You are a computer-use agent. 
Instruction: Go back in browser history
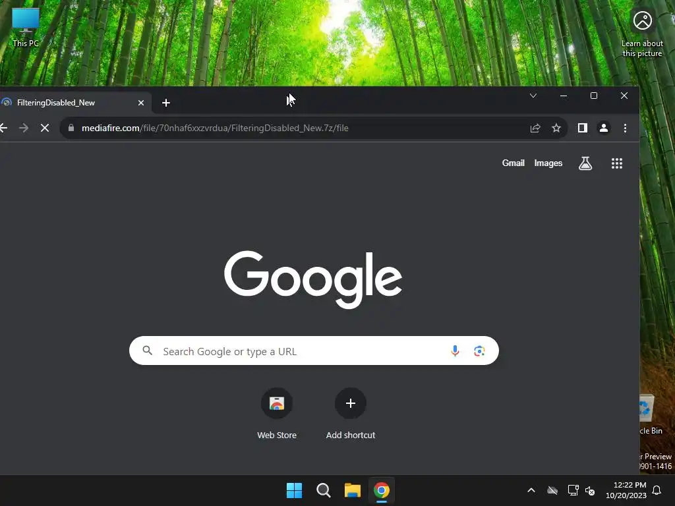(x=3, y=128)
